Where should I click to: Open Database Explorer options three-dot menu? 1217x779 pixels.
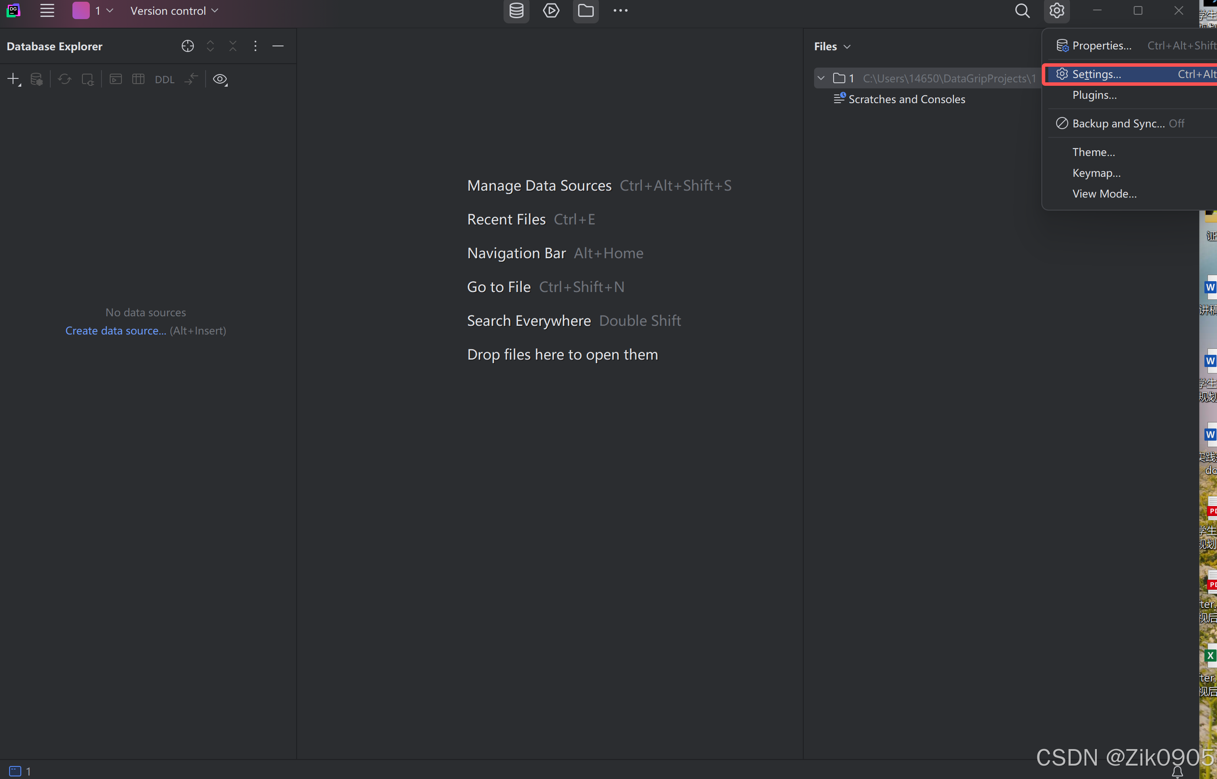click(x=255, y=46)
